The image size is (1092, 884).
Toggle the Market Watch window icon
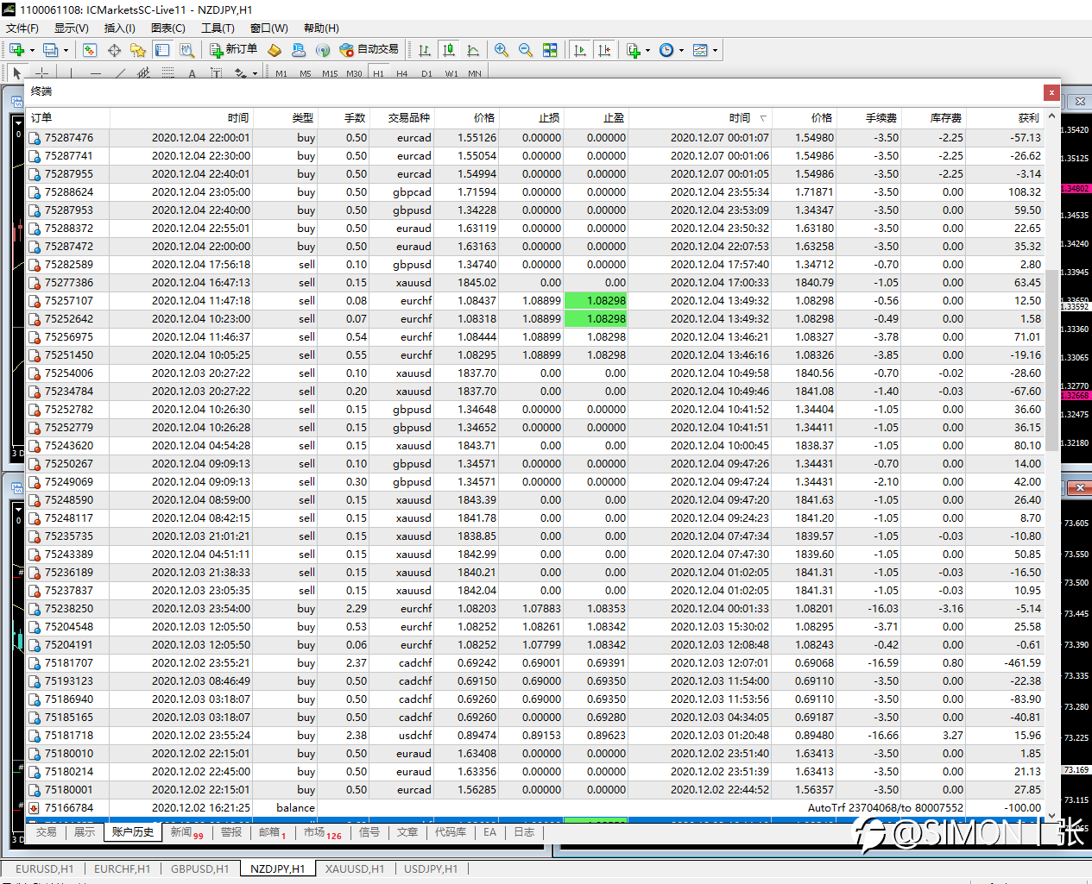click(x=90, y=50)
